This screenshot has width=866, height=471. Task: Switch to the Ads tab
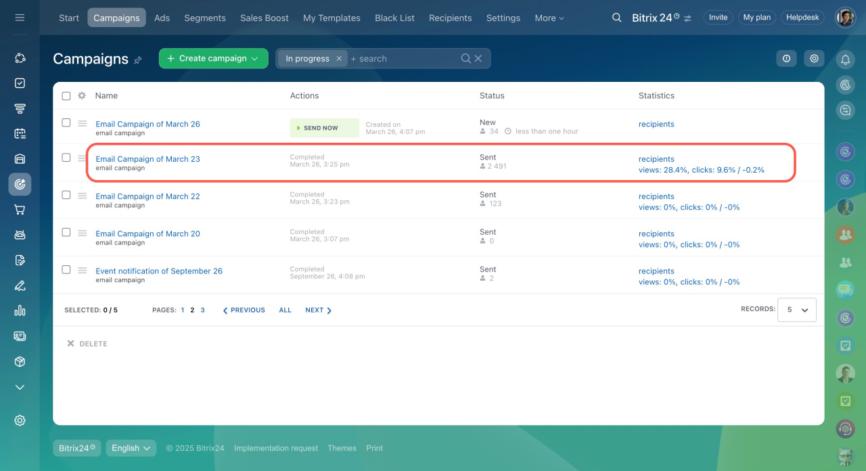click(162, 18)
